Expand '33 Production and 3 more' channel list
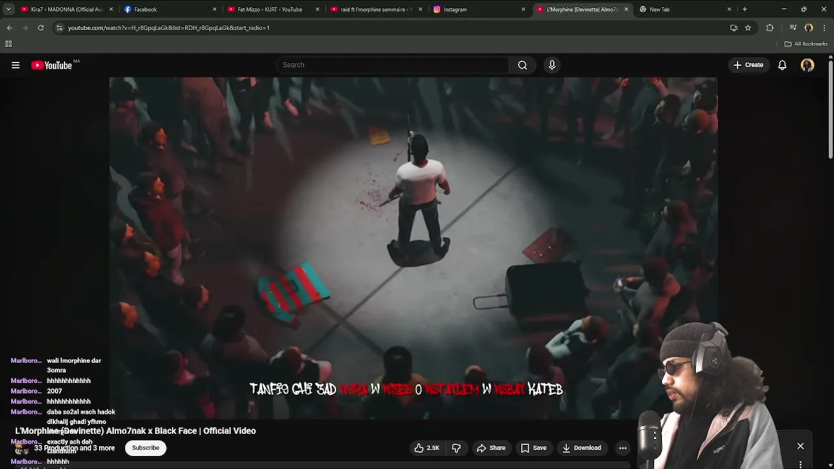Image resolution: width=834 pixels, height=469 pixels. pyautogui.click(x=74, y=448)
